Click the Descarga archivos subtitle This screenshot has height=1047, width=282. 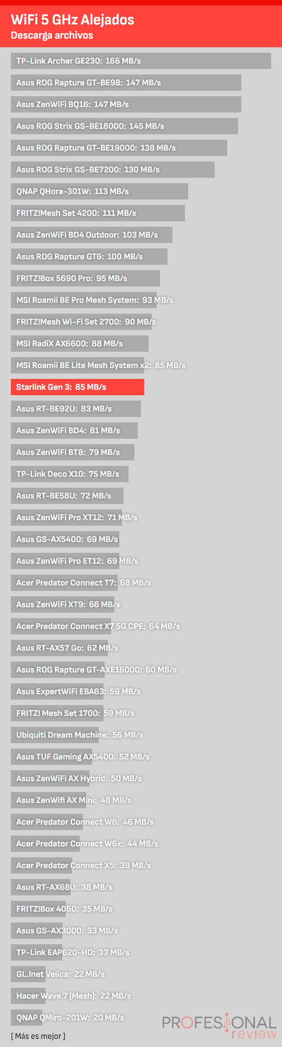pyautogui.click(x=52, y=35)
